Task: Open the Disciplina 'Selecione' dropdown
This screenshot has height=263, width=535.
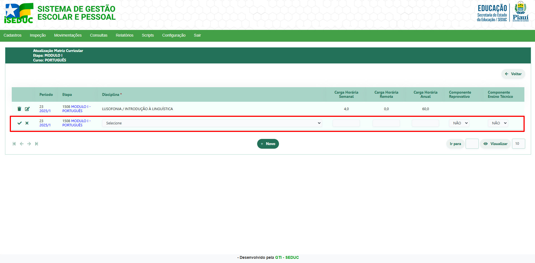Action: [212, 123]
